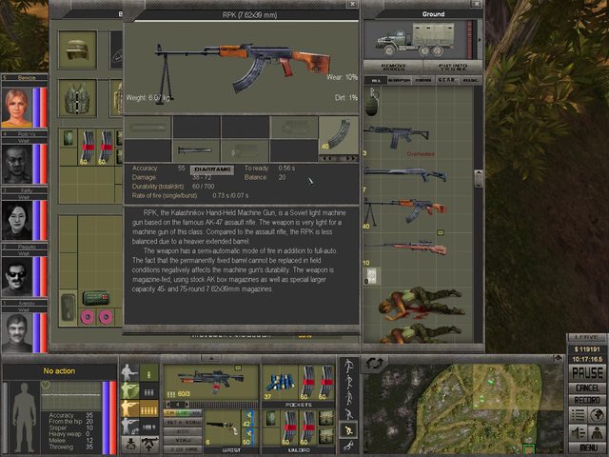The image size is (609, 457).
Task: Switch to standing run posture
Action: [349, 366]
